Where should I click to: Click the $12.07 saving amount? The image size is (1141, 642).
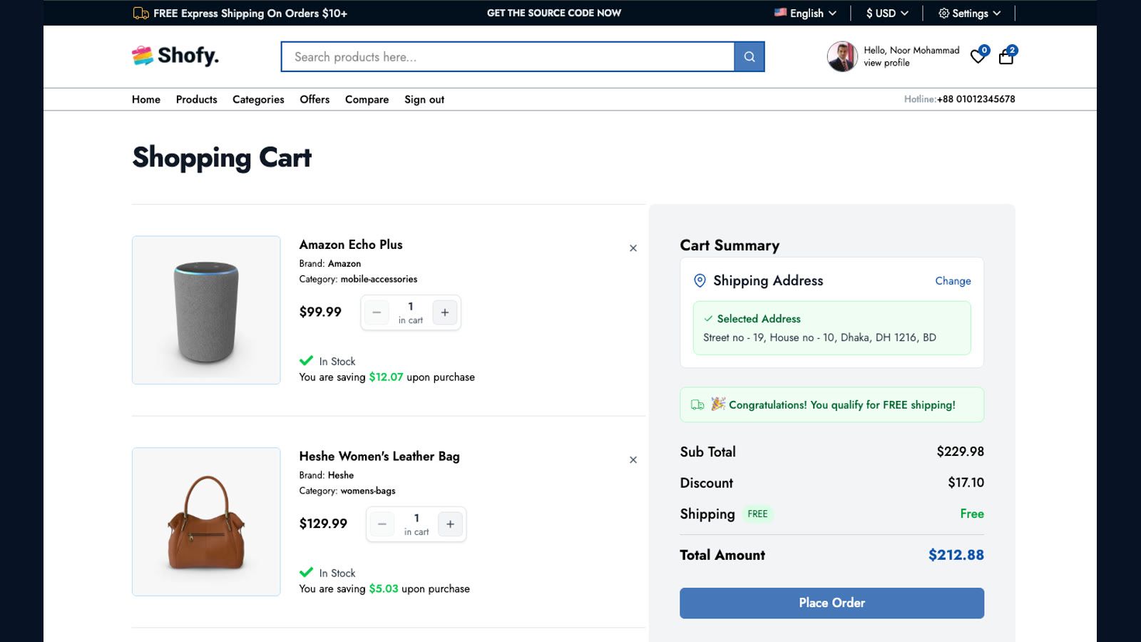(386, 377)
